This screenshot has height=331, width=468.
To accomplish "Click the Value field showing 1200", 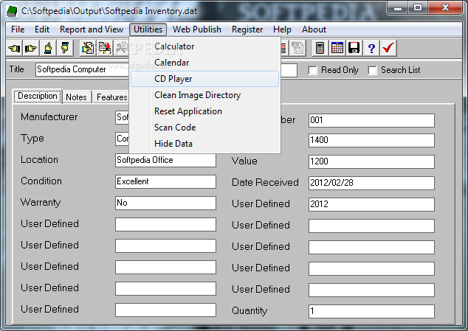I will 371,161.
